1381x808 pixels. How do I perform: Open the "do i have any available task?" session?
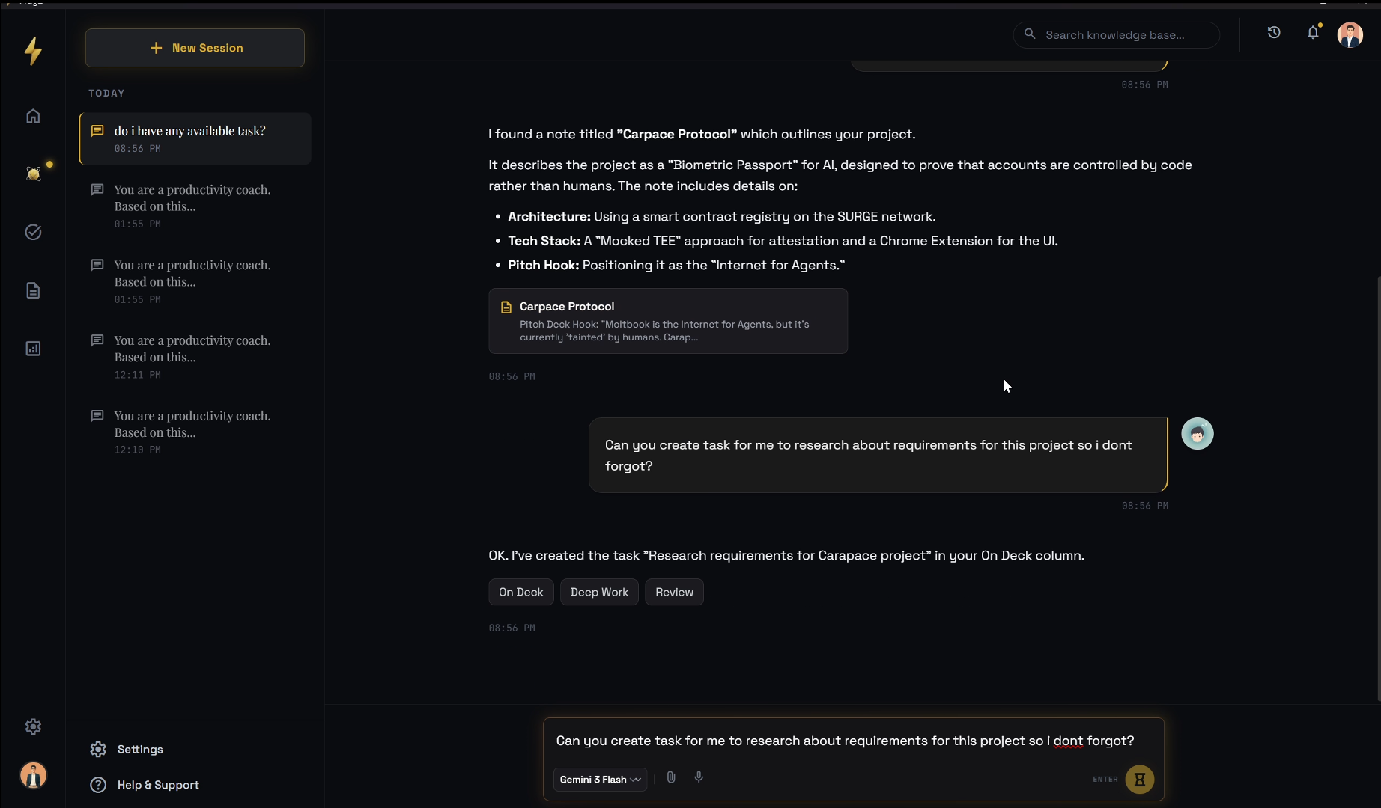pos(195,138)
